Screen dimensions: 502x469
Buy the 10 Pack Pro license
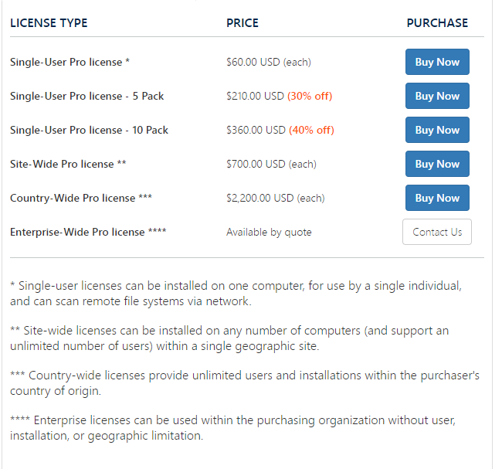point(437,130)
